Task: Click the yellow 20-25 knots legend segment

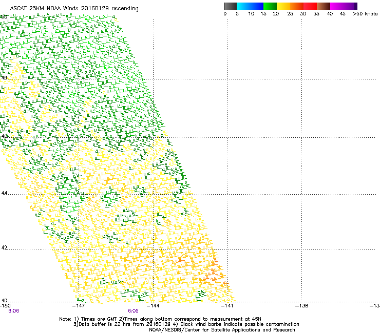Action: [x=283, y=6]
